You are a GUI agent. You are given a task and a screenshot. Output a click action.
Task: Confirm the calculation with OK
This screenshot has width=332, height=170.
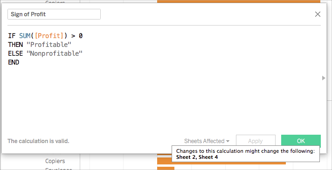pyautogui.click(x=301, y=141)
